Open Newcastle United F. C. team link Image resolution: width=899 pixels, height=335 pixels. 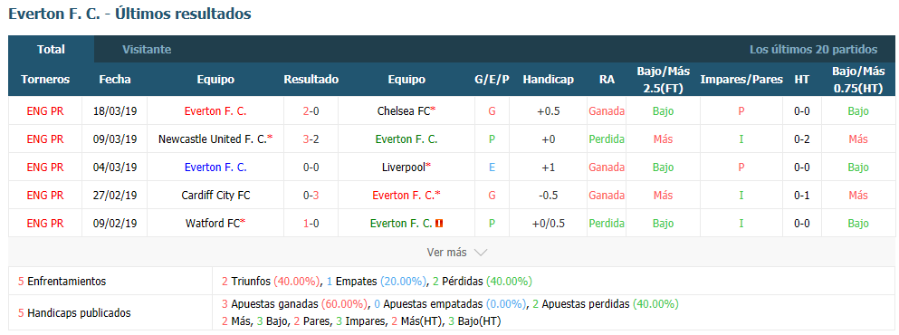click(215, 139)
